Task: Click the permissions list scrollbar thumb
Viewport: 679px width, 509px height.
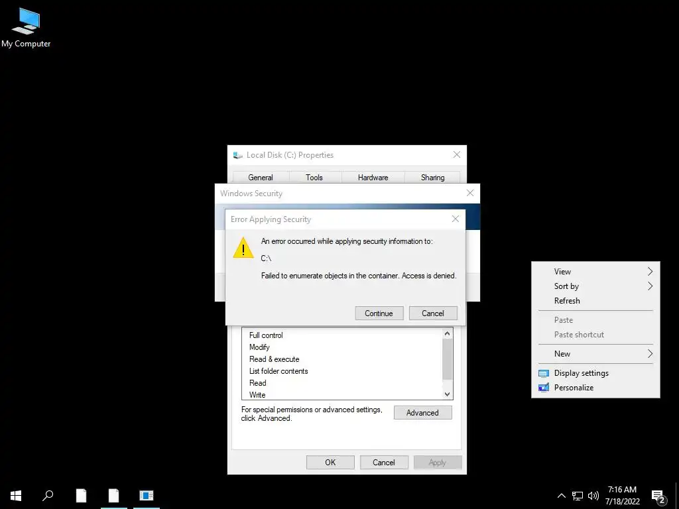Action: click(x=448, y=359)
